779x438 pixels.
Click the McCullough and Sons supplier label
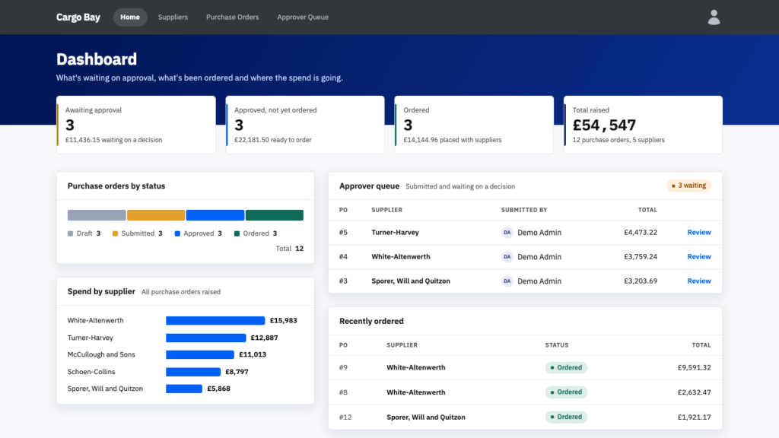101,354
